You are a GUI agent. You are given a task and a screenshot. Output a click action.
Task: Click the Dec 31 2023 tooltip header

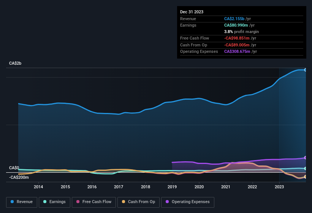coord(192,12)
